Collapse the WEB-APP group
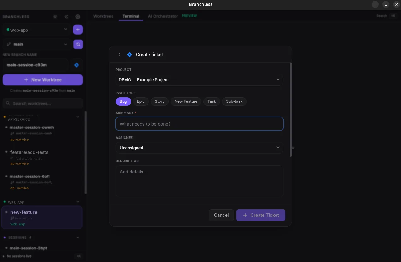This screenshot has width=401, height=262. point(78,202)
